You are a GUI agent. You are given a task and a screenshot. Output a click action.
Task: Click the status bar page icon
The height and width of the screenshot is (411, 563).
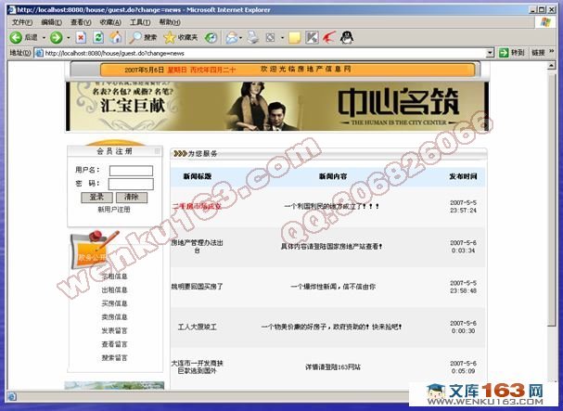click(11, 397)
